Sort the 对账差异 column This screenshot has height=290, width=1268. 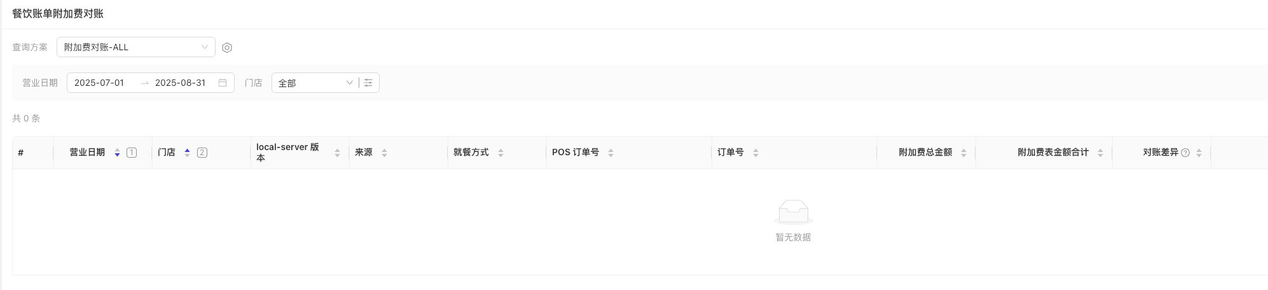click(x=1199, y=153)
